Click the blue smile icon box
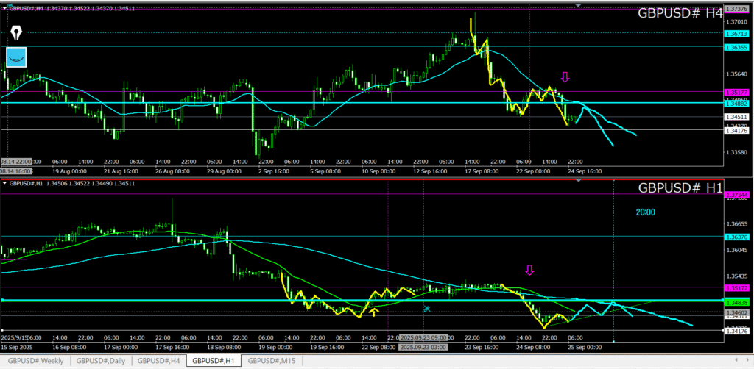This screenshot has width=754, height=369. point(16,57)
